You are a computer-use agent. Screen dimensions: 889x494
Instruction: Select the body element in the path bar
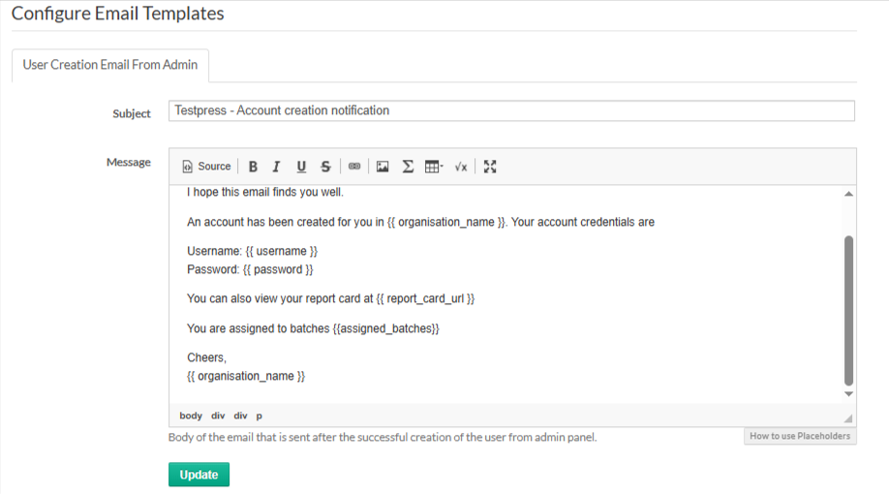point(191,416)
